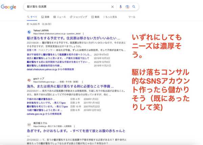
Task: Switch to the ニュース tab
Action: click(60, 17)
